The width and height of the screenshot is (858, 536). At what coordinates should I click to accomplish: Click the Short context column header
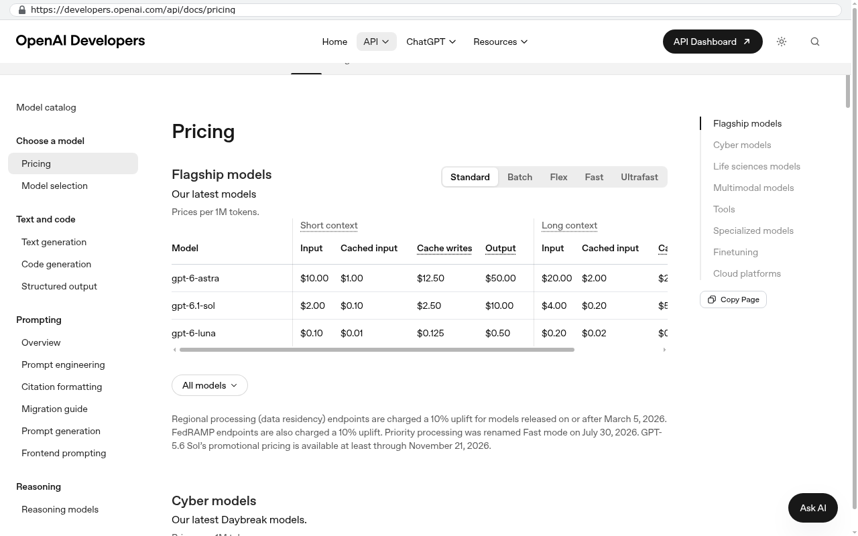click(x=328, y=225)
